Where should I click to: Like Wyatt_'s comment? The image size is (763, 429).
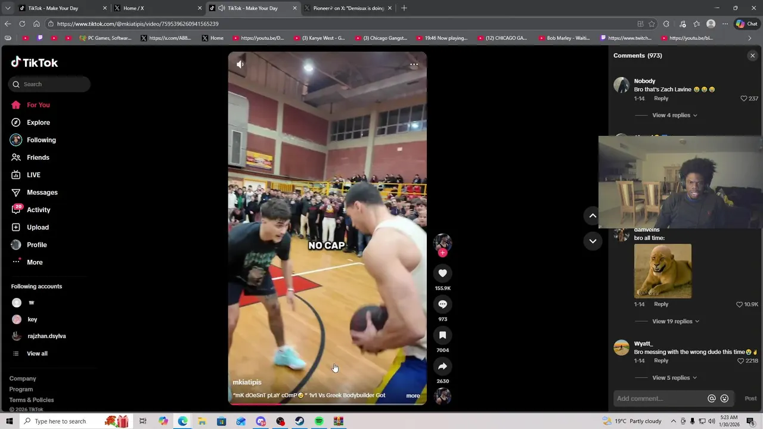click(x=741, y=360)
